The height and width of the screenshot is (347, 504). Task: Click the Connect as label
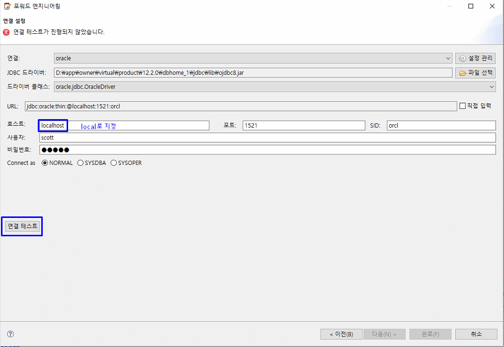click(x=21, y=163)
